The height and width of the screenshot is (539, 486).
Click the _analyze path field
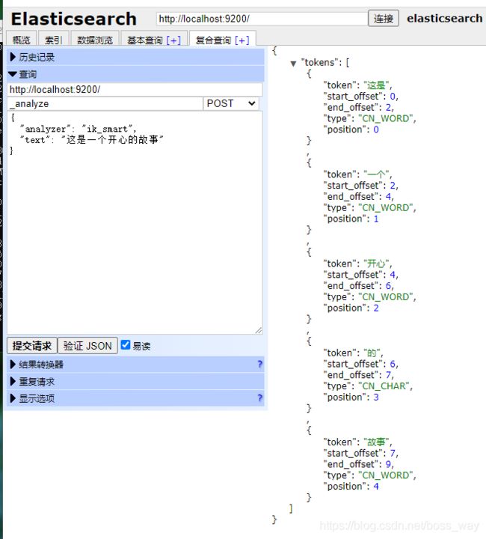click(x=105, y=103)
